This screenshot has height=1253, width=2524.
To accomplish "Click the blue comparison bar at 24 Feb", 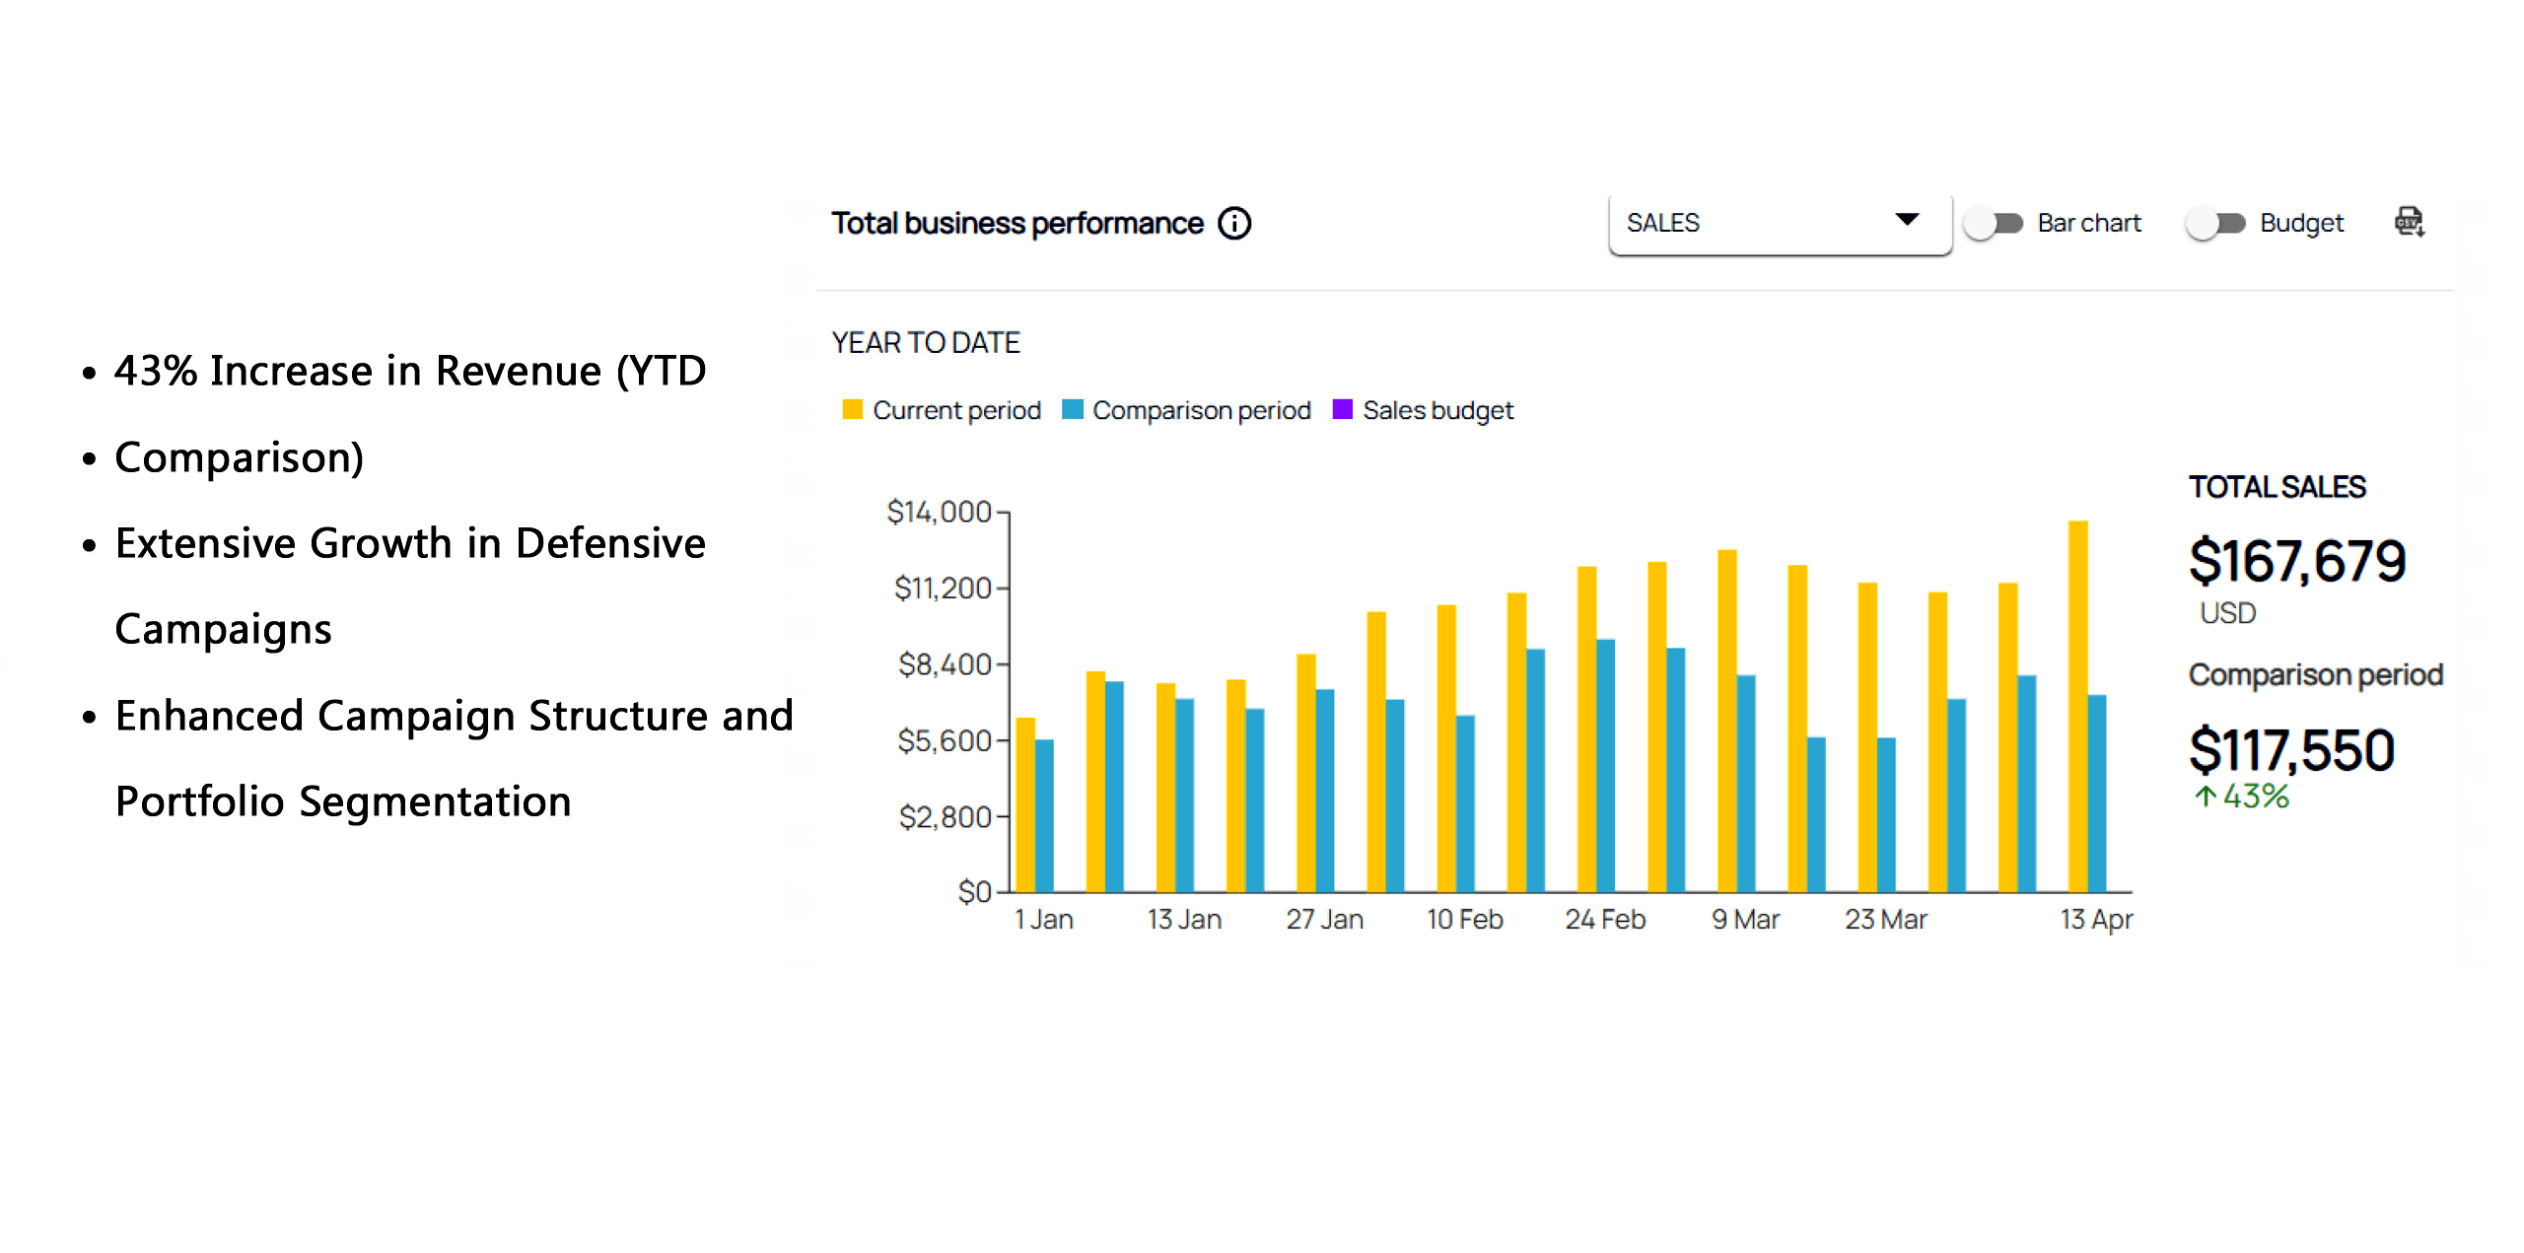I will tap(1605, 765).
